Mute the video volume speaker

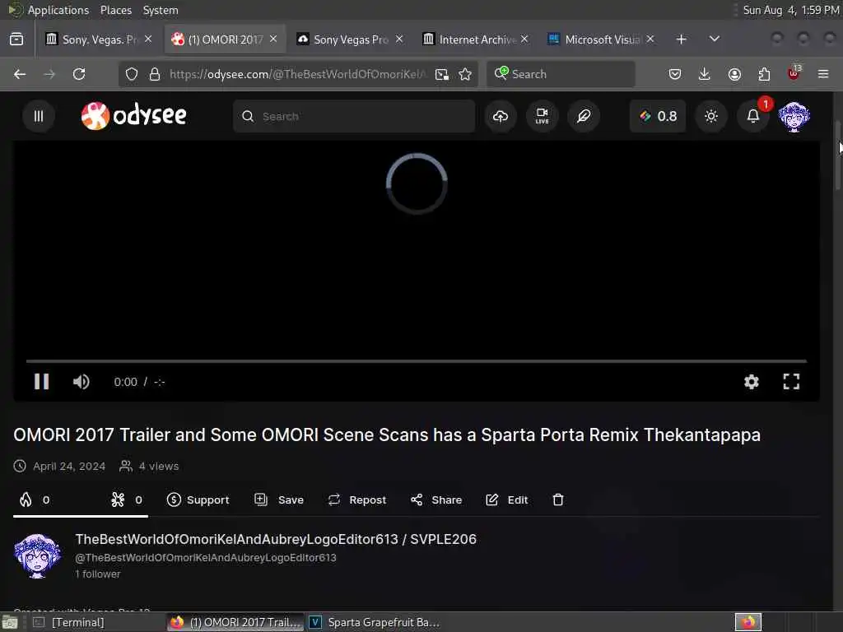[x=82, y=382]
